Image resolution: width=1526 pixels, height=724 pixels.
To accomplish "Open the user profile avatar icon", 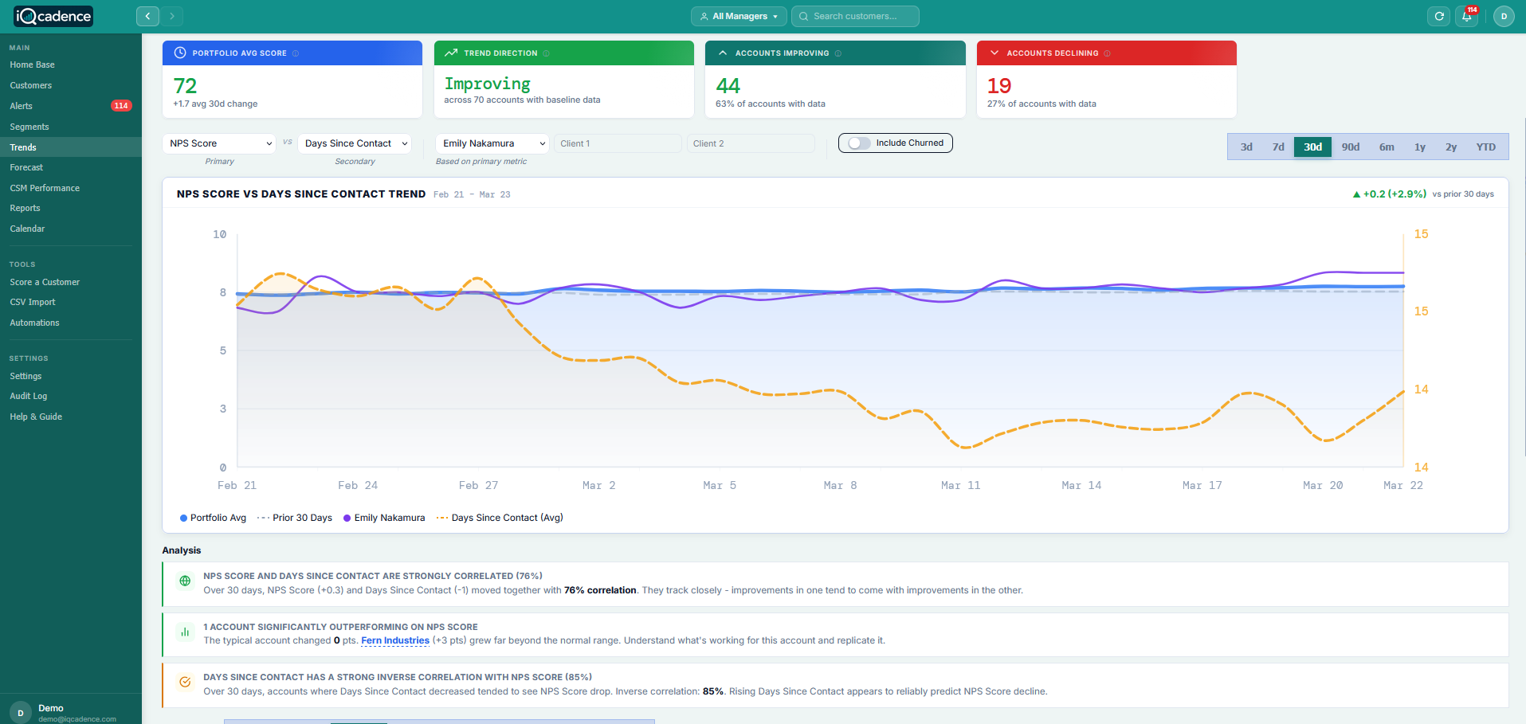I will (1504, 16).
